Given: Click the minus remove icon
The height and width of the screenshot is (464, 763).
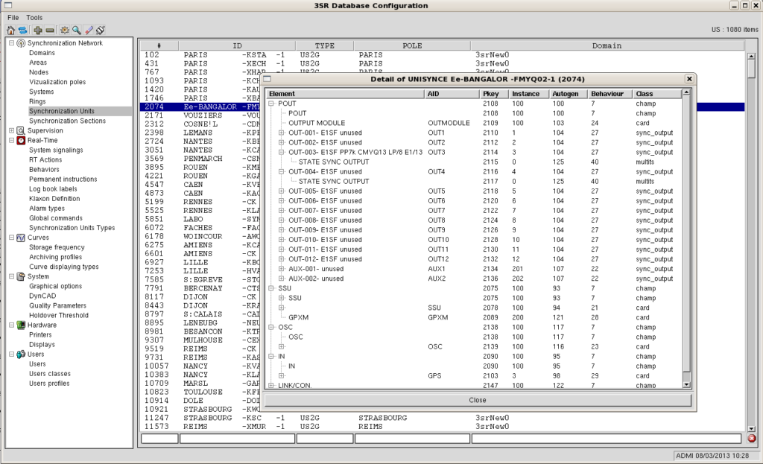Looking at the screenshot, I should coord(49,30).
